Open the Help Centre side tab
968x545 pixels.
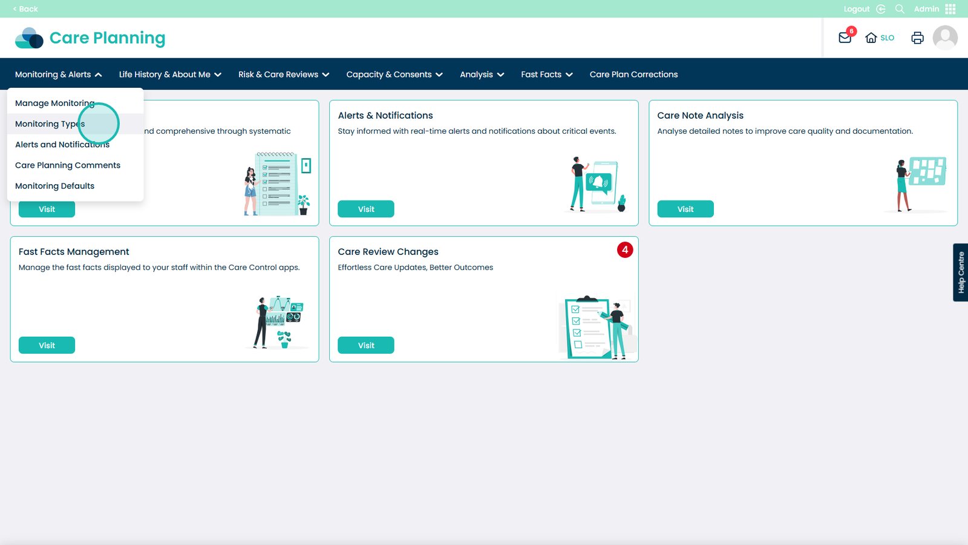[960, 272]
